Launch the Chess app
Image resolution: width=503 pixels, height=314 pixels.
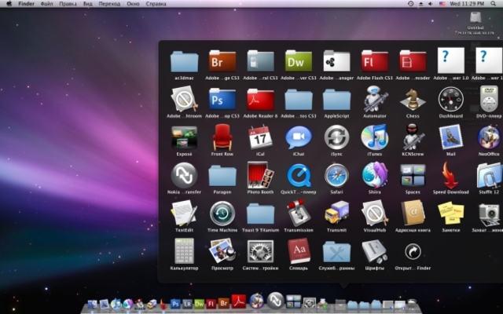[413, 100]
